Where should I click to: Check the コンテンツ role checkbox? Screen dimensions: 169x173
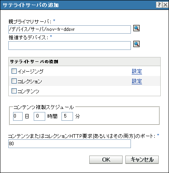click(14, 91)
